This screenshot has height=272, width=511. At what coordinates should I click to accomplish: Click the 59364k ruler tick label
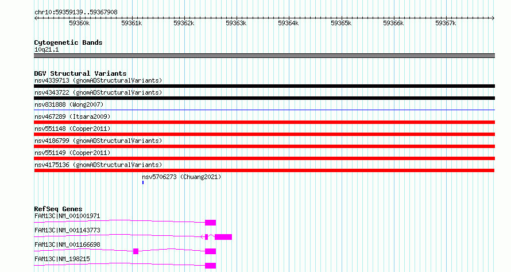click(x=288, y=24)
